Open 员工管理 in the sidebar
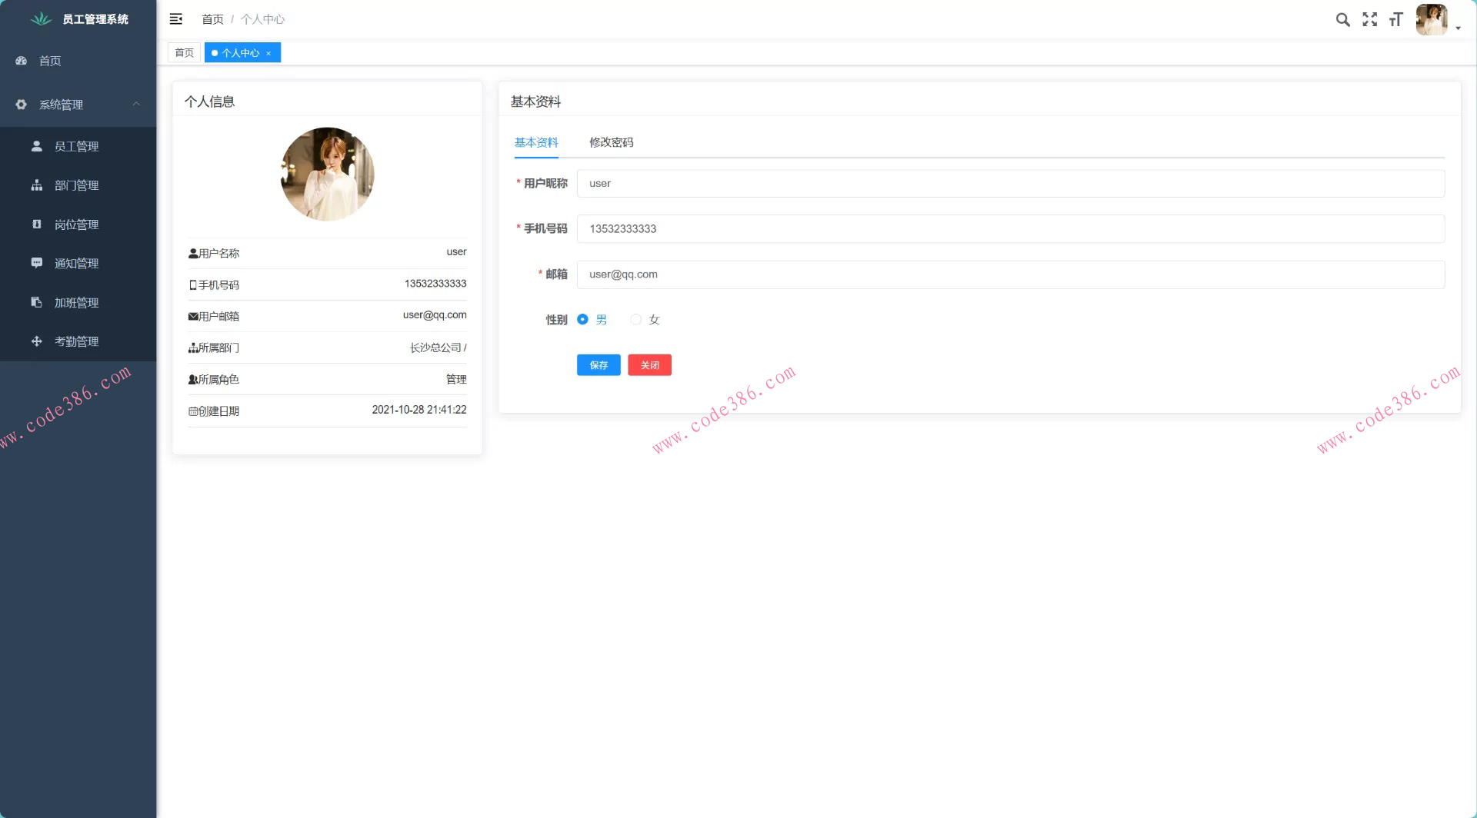1477x818 pixels. (x=78, y=146)
